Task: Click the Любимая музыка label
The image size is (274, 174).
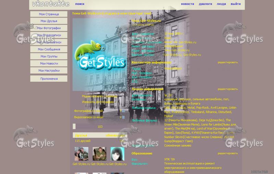Action: [x=144, y=108]
